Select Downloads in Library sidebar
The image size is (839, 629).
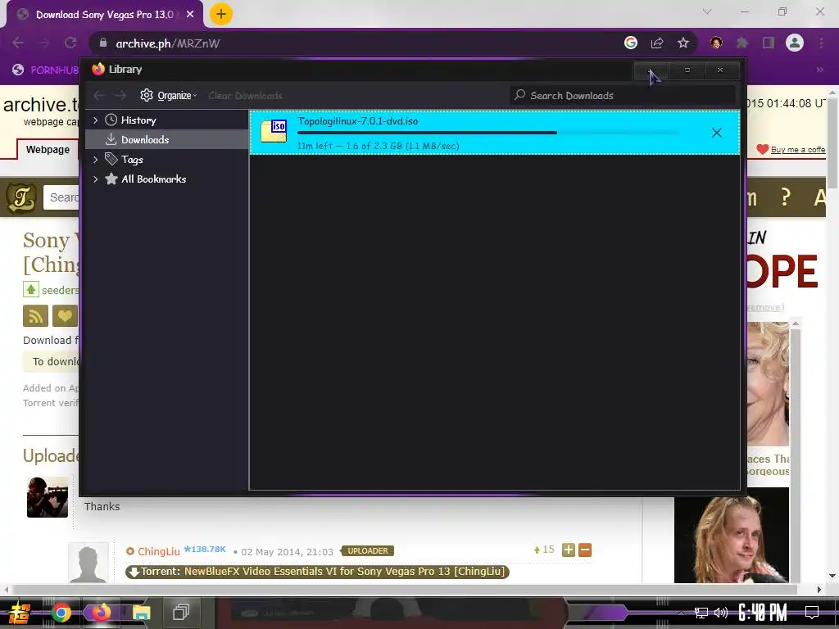pos(144,139)
